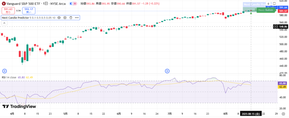Open the Next Candle Predictor more (•••) menu
This screenshot has height=118, width=289.
[77, 18]
